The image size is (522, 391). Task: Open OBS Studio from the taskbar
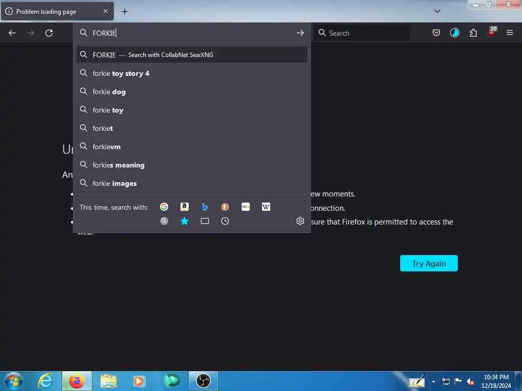[x=203, y=381]
